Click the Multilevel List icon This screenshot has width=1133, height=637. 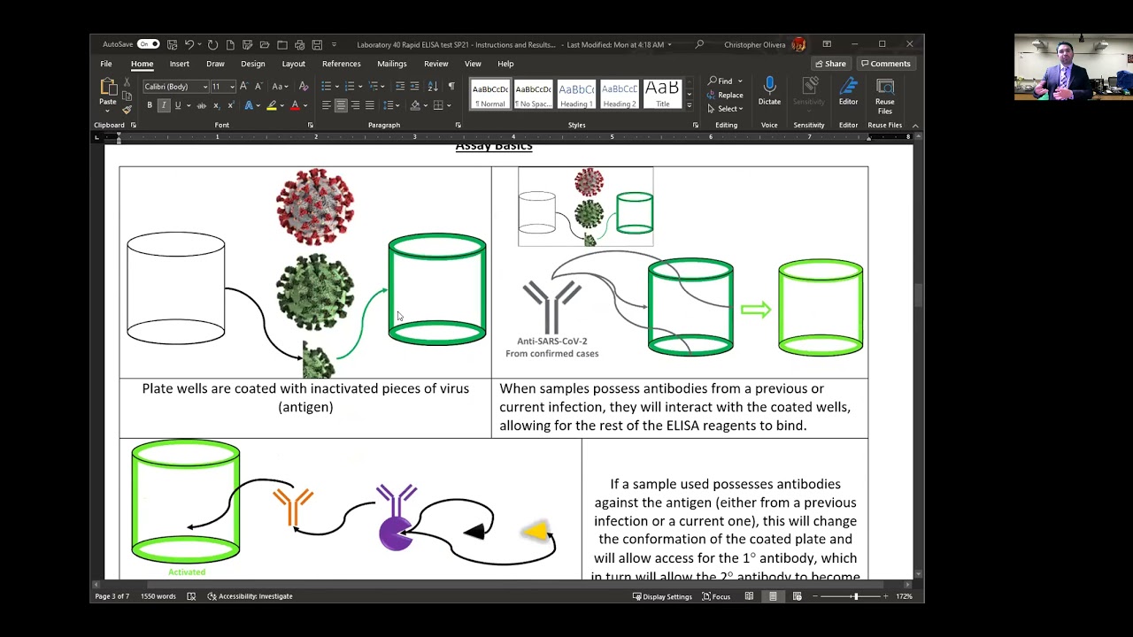click(x=373, y=86)
